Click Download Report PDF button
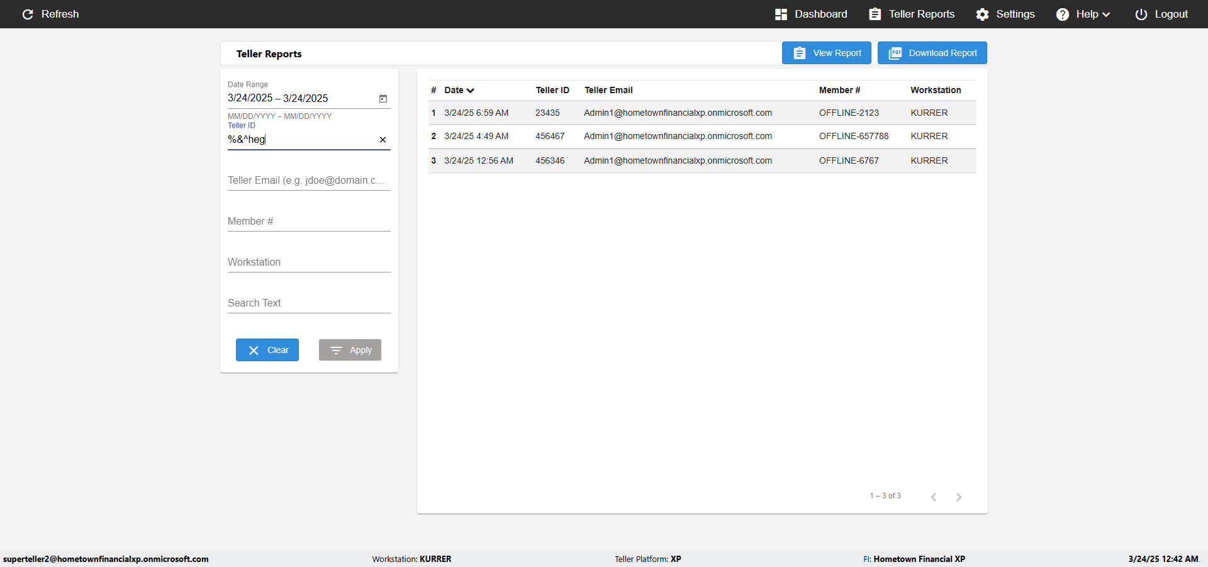 pos(932,53)
